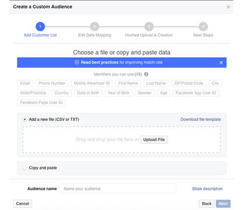Click the Last Name identifier tag
The image size is (243, 210).
click(156, 83)
